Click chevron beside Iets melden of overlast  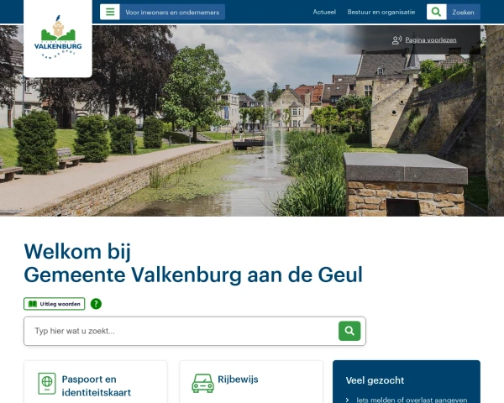point(348,400)
